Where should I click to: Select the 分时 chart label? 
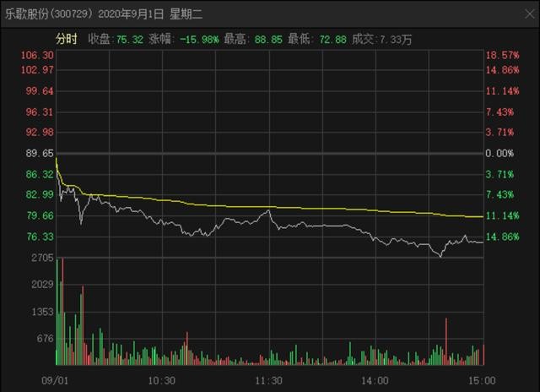point(67,39)
